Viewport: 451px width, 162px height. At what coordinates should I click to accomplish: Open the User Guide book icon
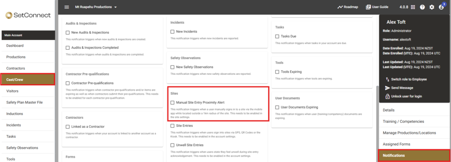pyautogui.click(x=368, y=7)
